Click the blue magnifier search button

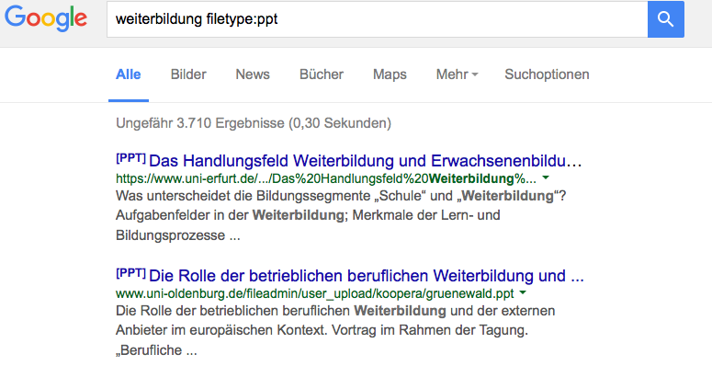pos(666,19)
